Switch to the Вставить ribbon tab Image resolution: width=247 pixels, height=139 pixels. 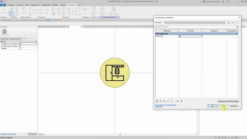tap(20, 5)
